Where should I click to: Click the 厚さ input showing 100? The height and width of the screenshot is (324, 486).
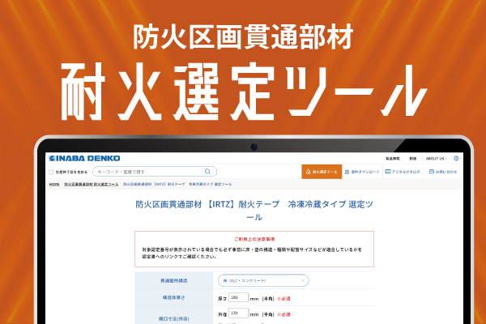pyautogui.click(x=238, y=297)
